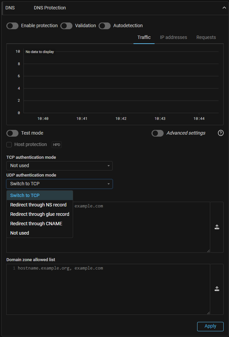Select Not used in UDP dropdown list
The width and height of the screenshot is (229, 337).
pos(20,233)
